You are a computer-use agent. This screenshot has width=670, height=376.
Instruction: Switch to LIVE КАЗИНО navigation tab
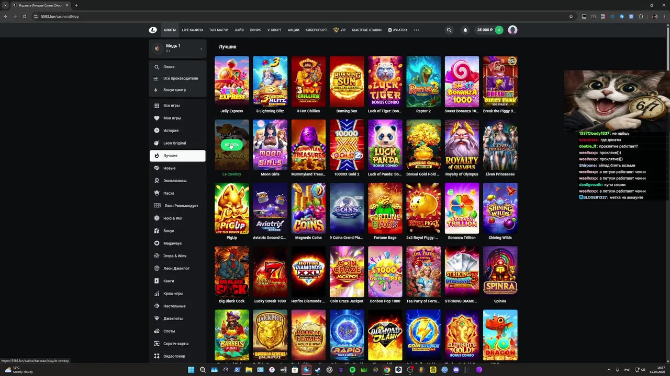(192, 30)
